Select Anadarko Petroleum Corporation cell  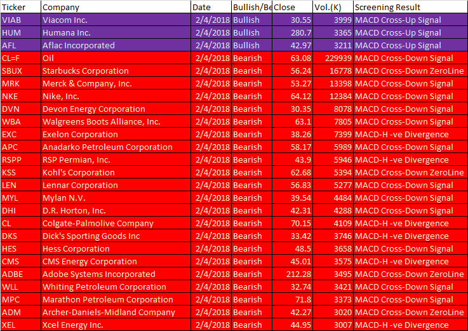click(x=116, y=147)
